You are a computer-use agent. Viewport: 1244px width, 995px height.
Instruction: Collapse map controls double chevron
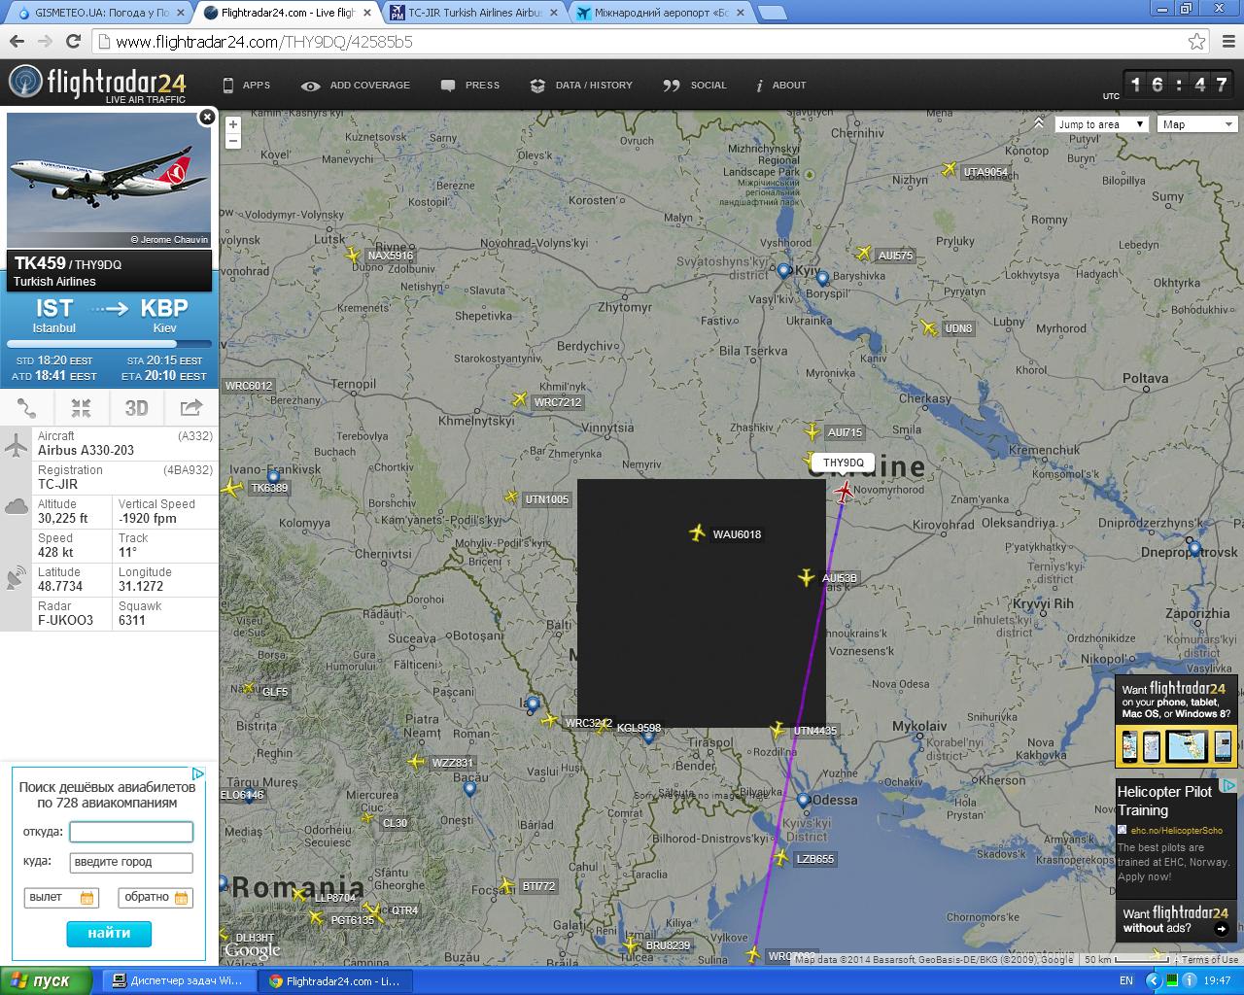(1038, 123)
